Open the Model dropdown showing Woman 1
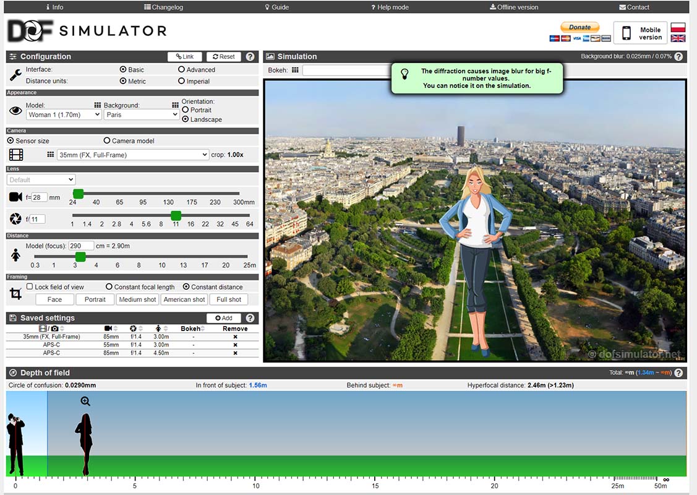697x495 pixels. click(63, 114)
